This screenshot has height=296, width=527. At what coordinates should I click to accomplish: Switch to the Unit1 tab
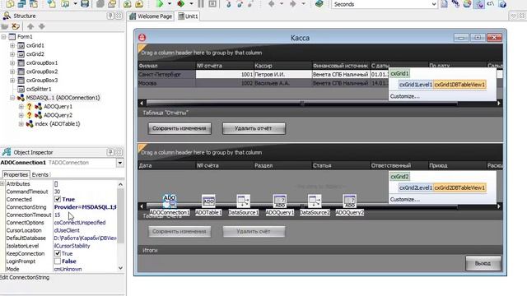(x=188, y=16)
